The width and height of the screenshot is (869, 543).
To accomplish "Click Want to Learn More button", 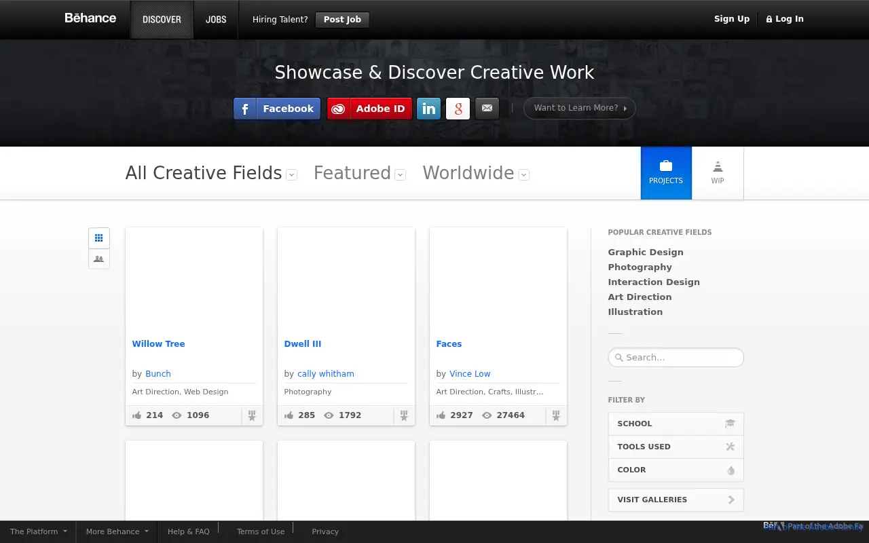I will pos(580,108).
